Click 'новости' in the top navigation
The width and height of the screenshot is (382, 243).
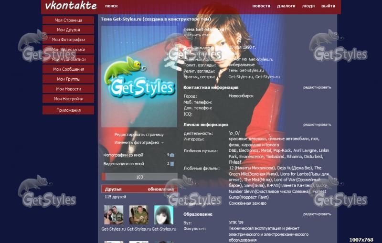(261, 6)
